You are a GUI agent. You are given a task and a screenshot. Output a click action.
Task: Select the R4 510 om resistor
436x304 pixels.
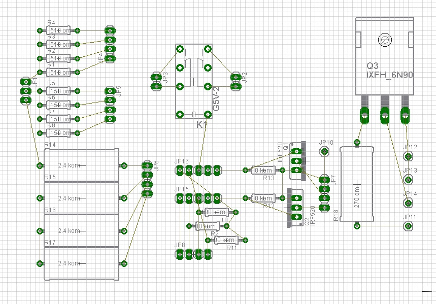[60, 30]
